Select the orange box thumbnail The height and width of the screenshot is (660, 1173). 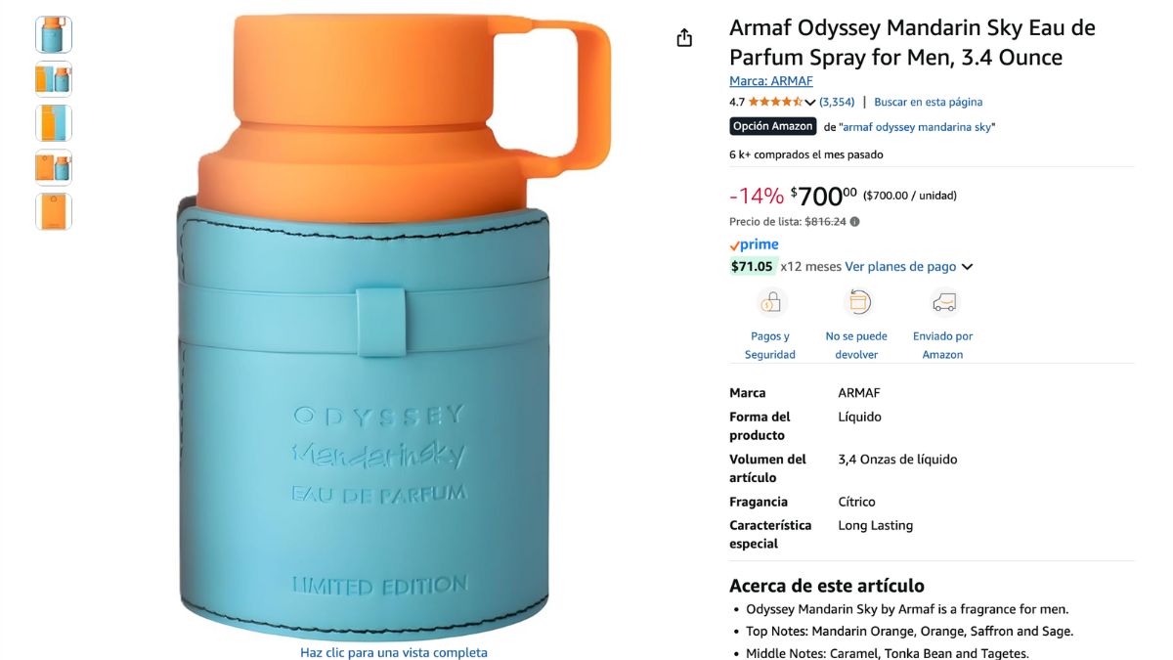[x=54, y=211]
